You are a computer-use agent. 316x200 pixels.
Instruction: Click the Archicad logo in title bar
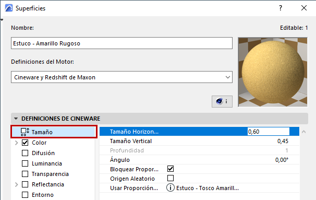click(9, 8)
